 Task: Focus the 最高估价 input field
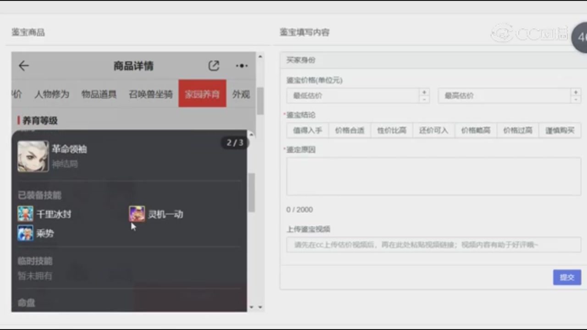coord(504,96)
